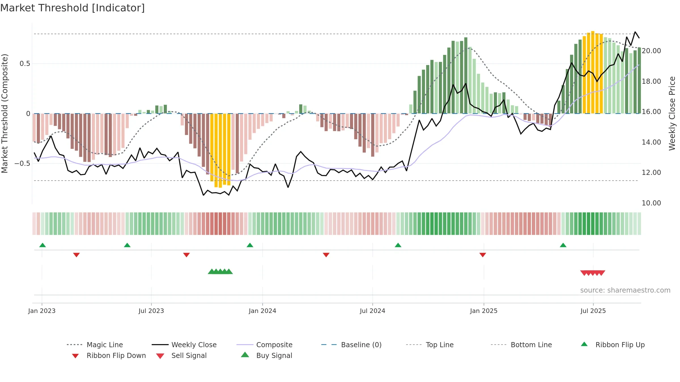Click the Jan 2024 x-axis label
The width and height of the screenshot is (680, 382).
(263, 311)
